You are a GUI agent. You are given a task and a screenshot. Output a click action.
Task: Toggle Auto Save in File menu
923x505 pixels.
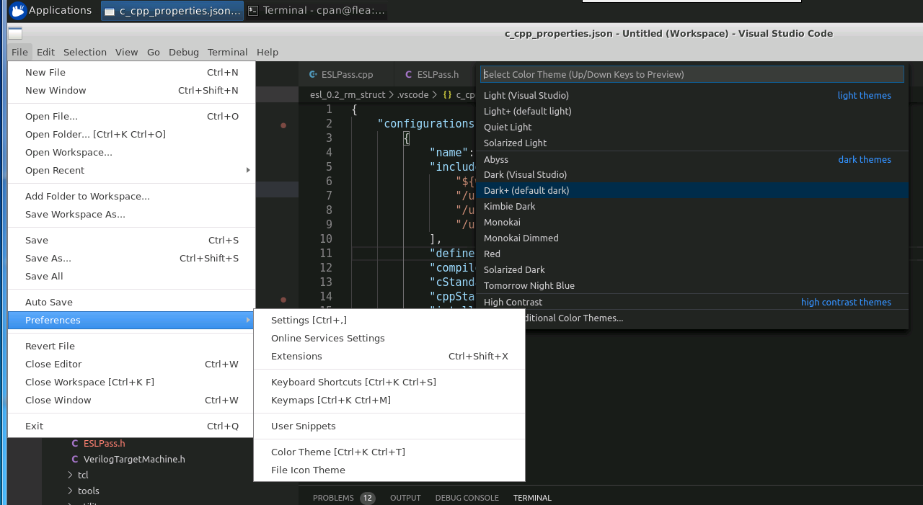[x=132, y=302]
